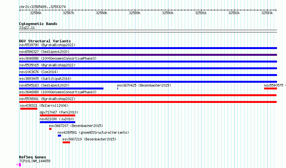This screenshot has width=286, height=168.
Task: Open variant esv3893405 (Suktitipat2014) label
Action: [x=45, y=79]
